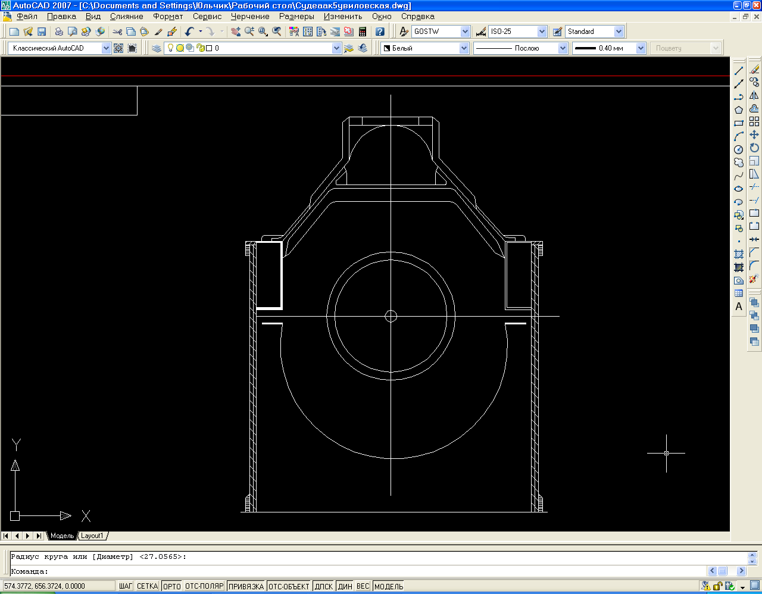Open the Белый color control dropdown
The width and height of the screenshot is (762, 594).
point(464,48)
